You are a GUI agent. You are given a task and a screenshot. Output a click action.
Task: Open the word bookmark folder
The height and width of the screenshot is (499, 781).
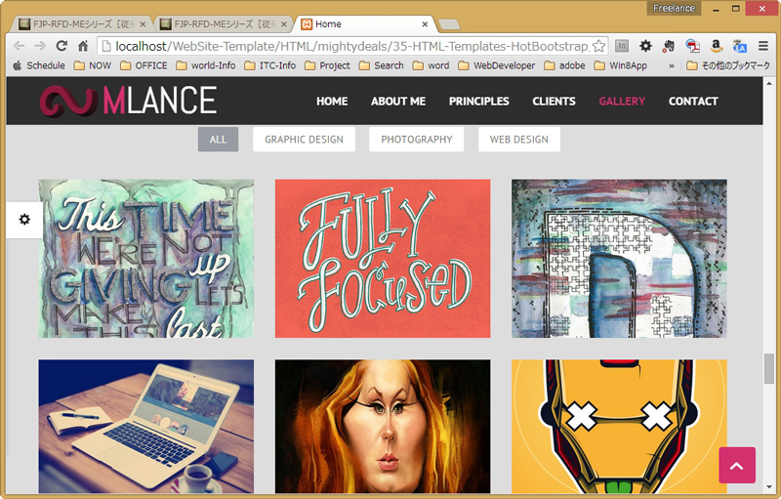point(432,65)
